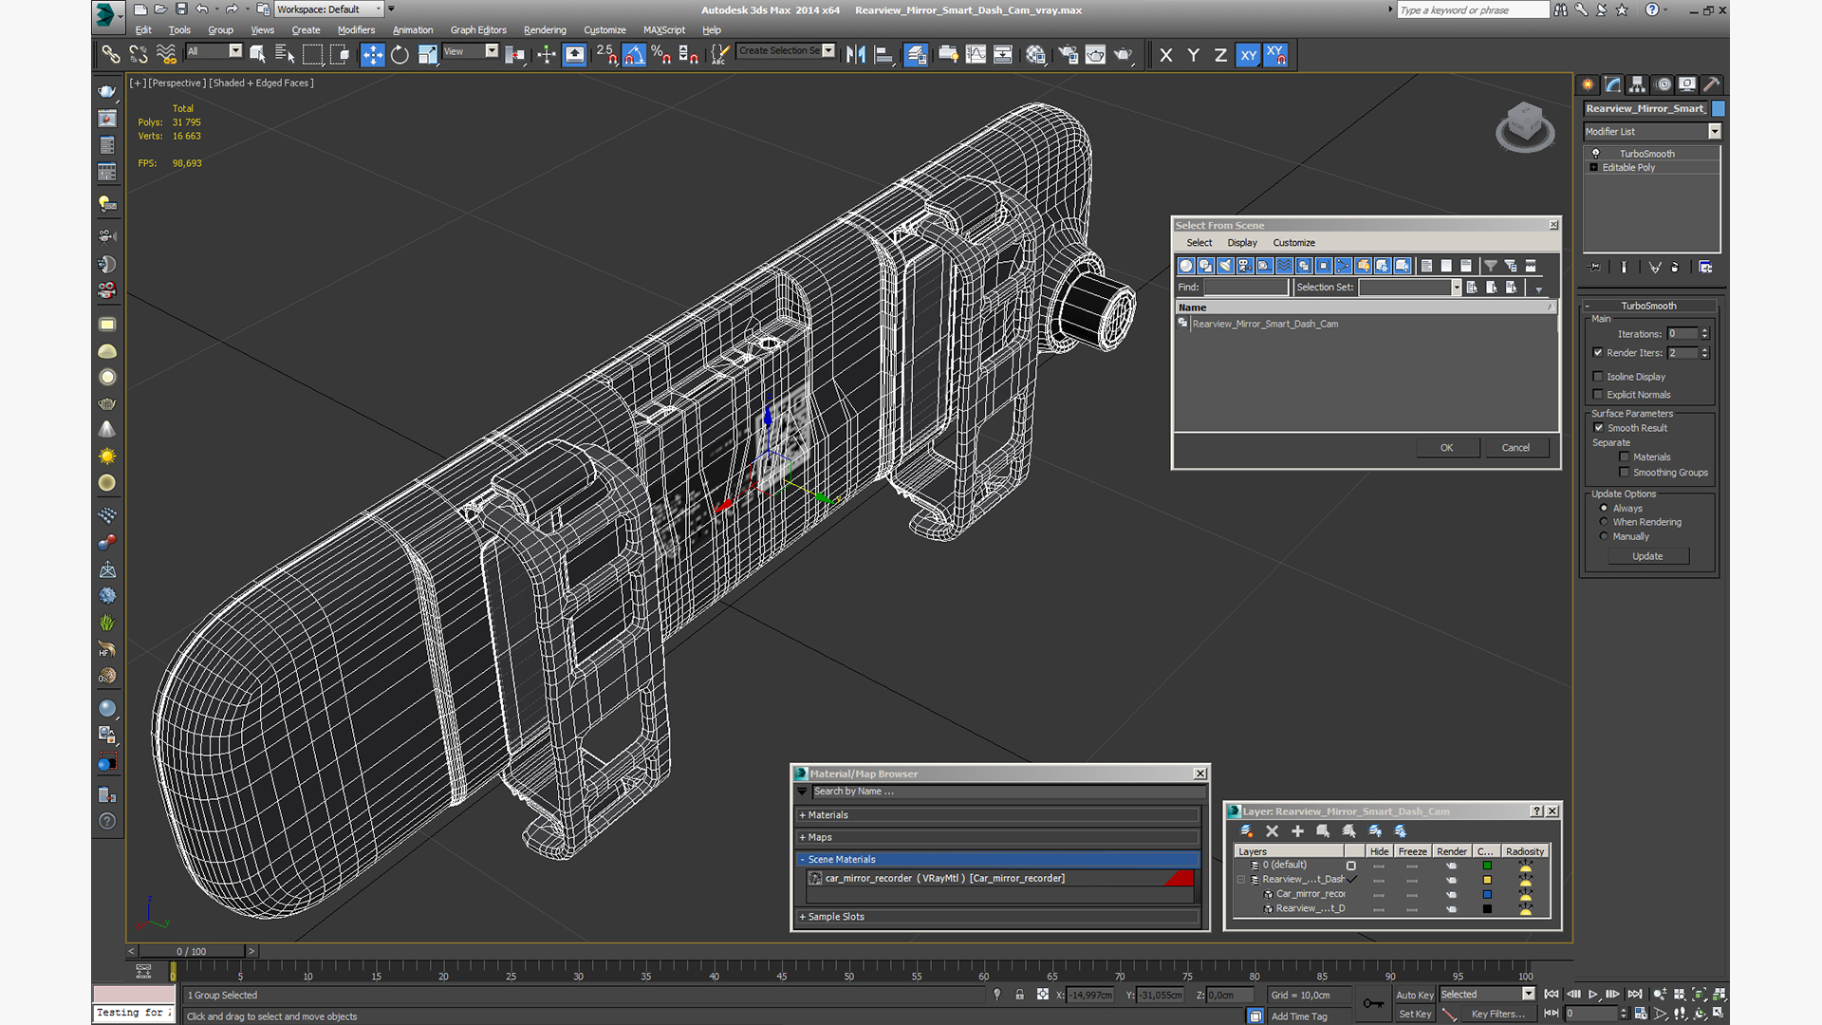Click Configure Modifier Sets icon
Viewport: 1822px width, 1025px height.
[1705, 268]
